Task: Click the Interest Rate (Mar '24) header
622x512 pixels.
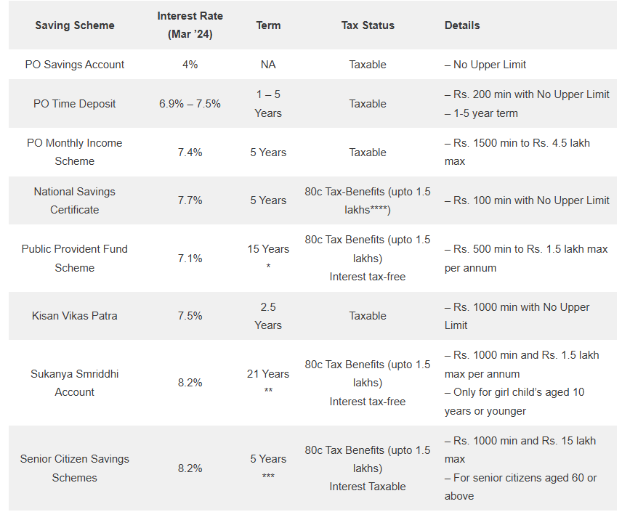Action: click(x=190, y=25)
